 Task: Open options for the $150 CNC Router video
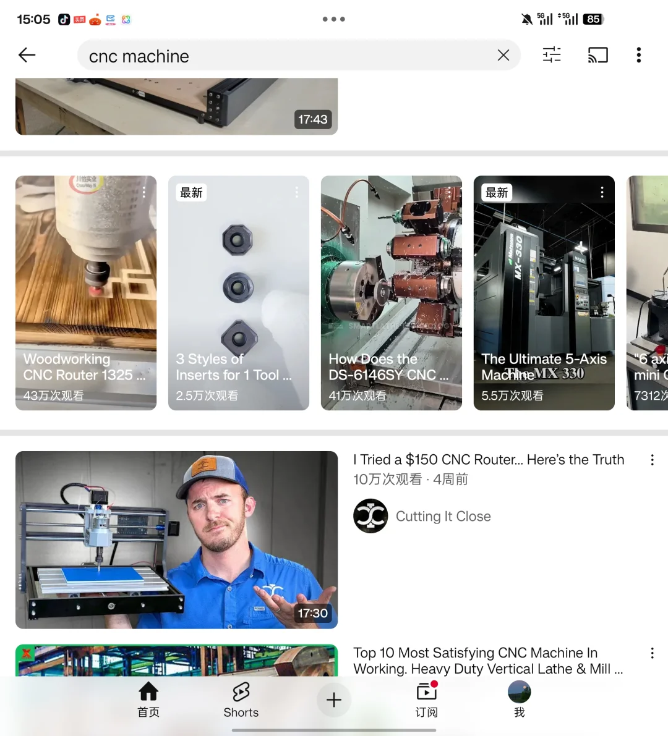[x=652, y=460]
